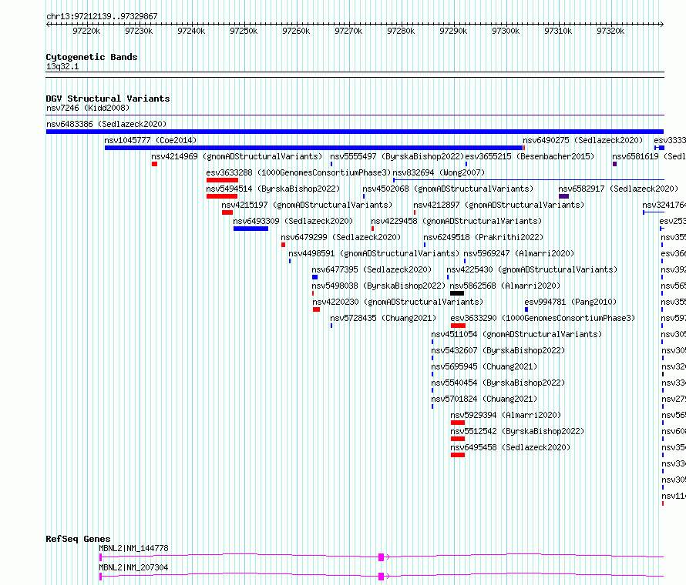The image size is (686, 585).
Task: Click the 97260k ruler position
Action: coord(296,31)
